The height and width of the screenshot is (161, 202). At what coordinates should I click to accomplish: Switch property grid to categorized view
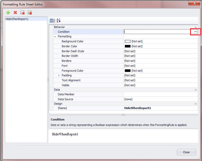tap(52, 20)
